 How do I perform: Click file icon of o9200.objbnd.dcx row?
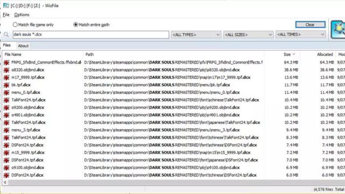[x=6, y=108]
